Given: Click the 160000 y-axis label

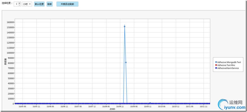Looking at the screenshot, I should click(x=10, y=22).
